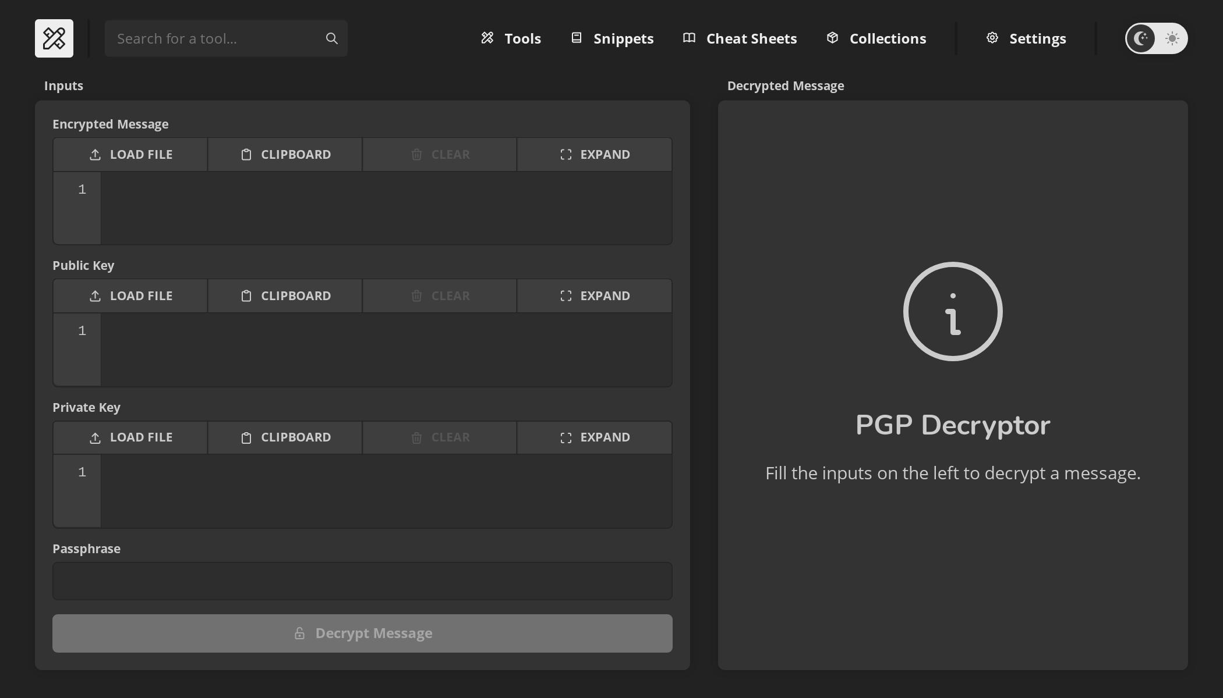Toggle the dark/light theme switch
This screenshot has height=698, width=1223.
[x=1156, y=38]
